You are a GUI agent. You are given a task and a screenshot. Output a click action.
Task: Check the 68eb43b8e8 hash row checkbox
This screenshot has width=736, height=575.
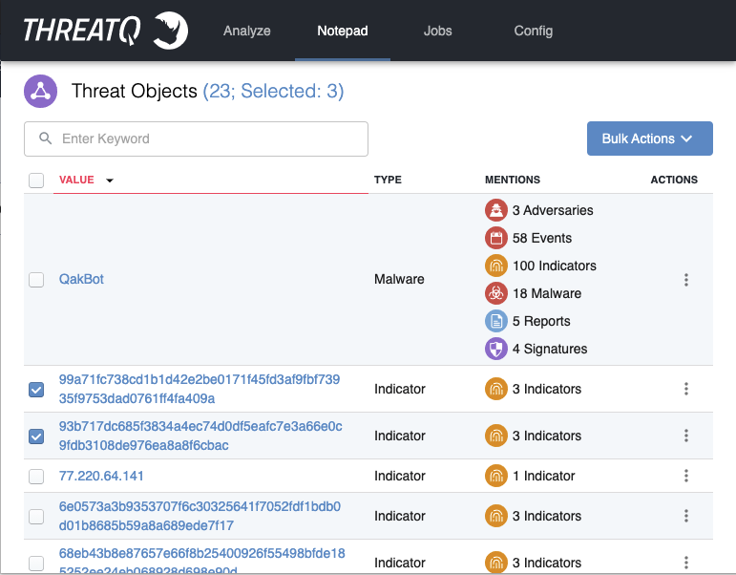(36, 563)
